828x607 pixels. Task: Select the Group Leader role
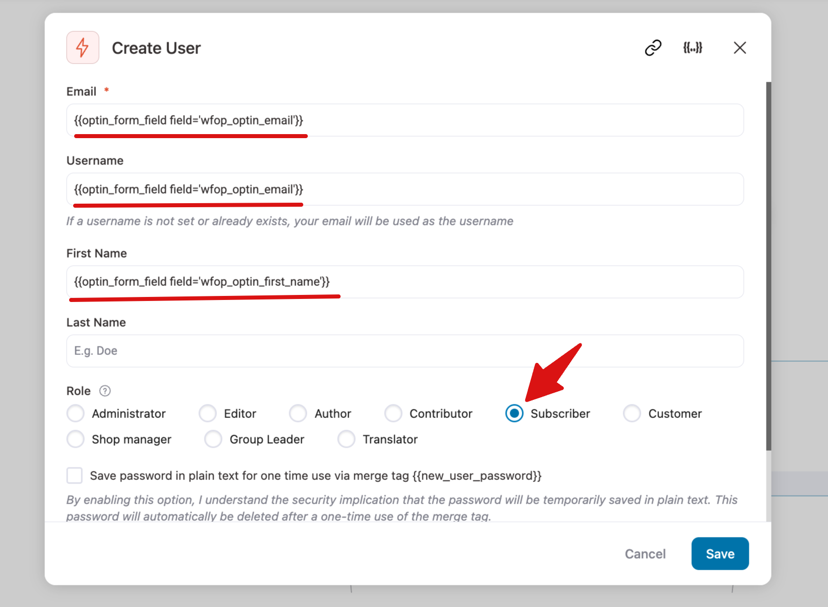(x=213, y=439)
